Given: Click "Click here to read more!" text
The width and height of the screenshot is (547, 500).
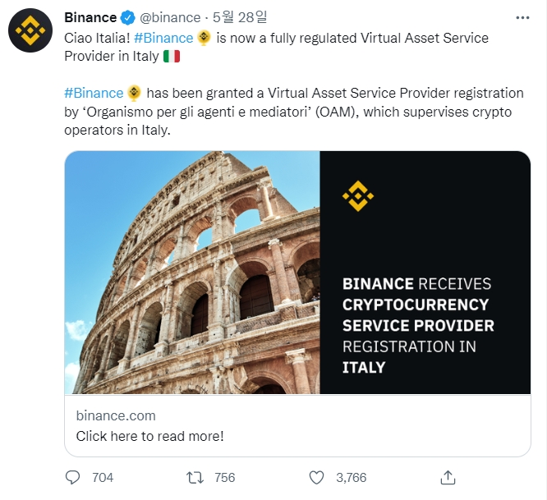Looking at the screenshot, I should [149, 436].
